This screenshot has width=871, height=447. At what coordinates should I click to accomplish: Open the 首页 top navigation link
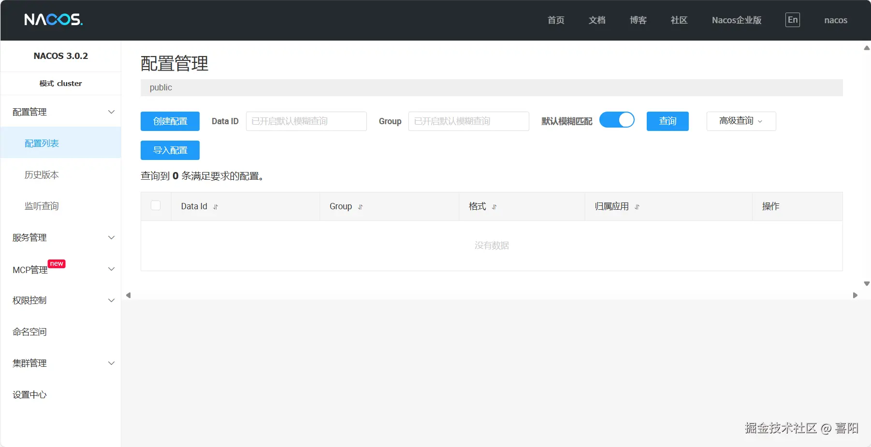coord(556,20)
